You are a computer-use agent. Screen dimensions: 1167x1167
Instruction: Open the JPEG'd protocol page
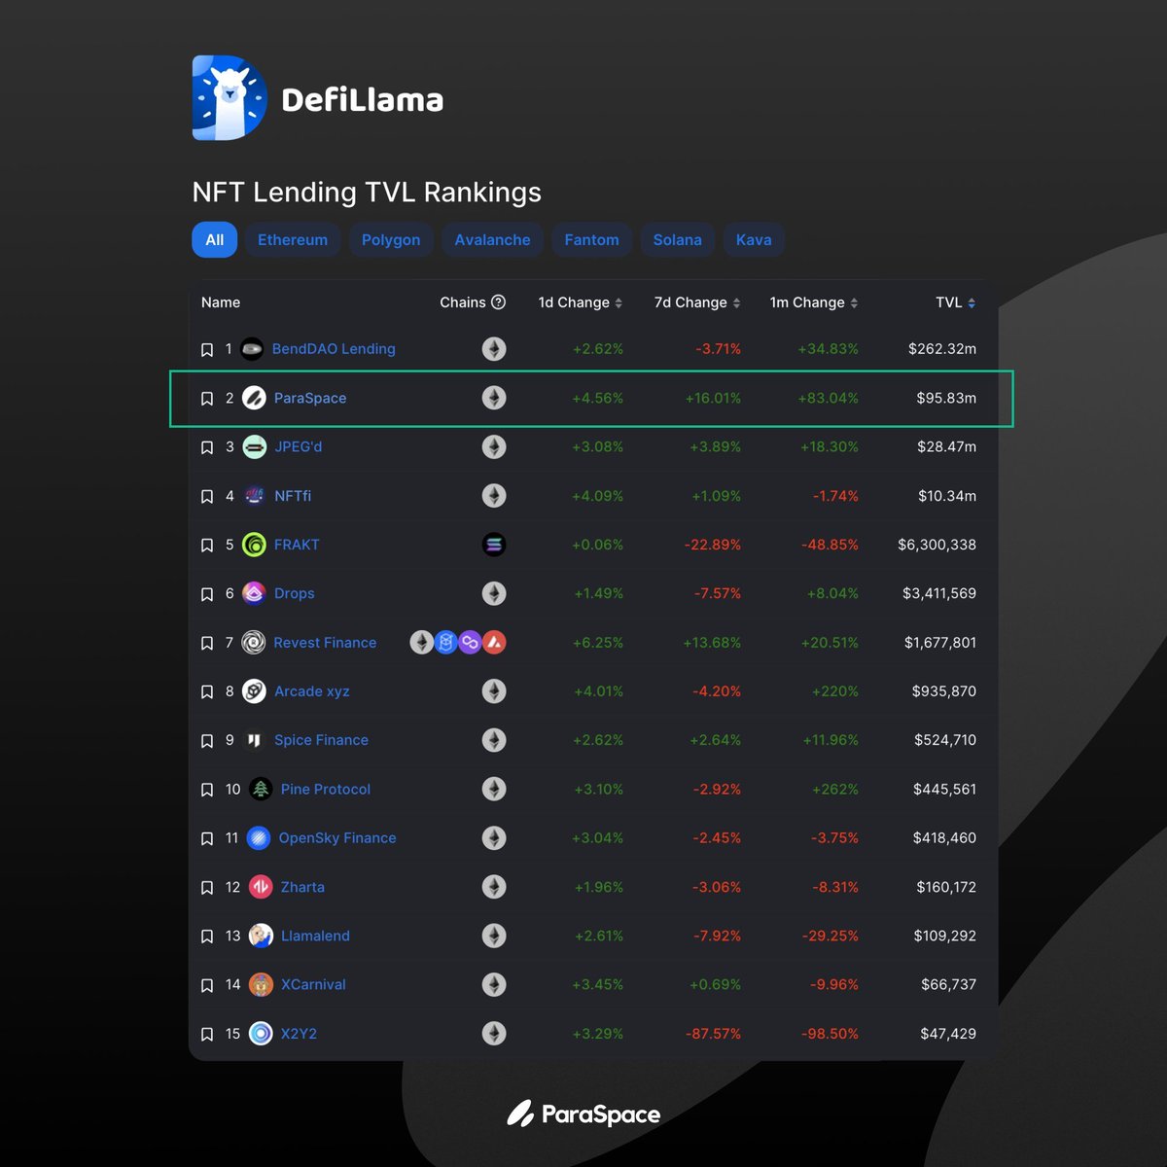(299, 447)
